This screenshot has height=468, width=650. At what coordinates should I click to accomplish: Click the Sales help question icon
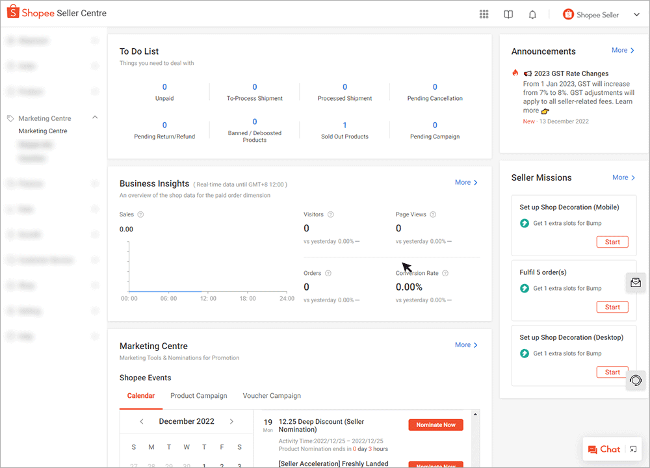(x=140, y=214)
